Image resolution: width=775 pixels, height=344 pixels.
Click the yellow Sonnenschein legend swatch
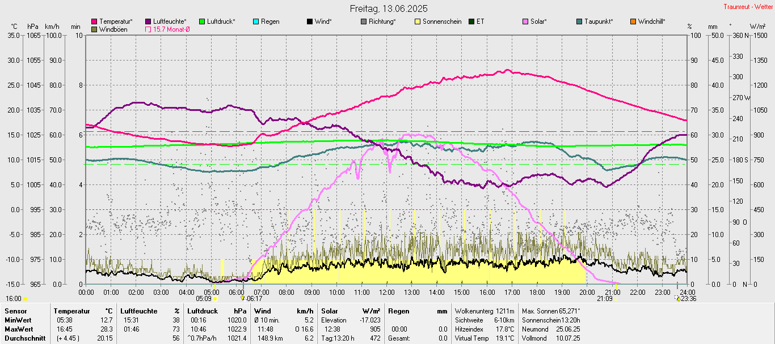(x=418, y=21)
